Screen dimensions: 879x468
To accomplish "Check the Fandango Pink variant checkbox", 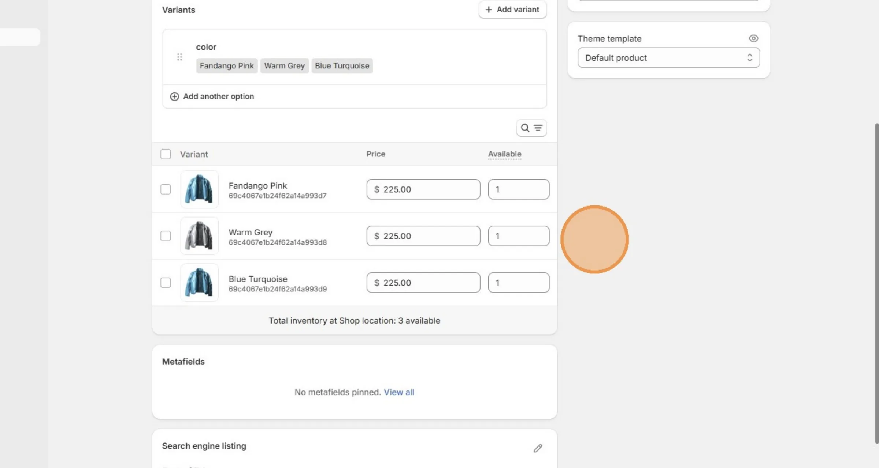I will [x=166, y=189].
